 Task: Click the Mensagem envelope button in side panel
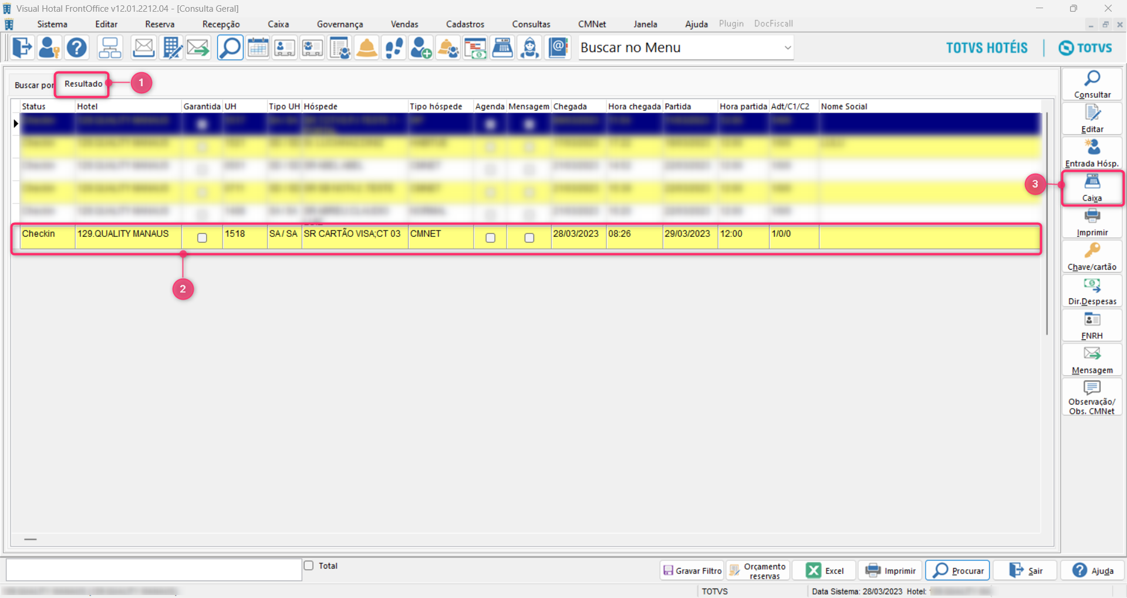click(1092, 360)
